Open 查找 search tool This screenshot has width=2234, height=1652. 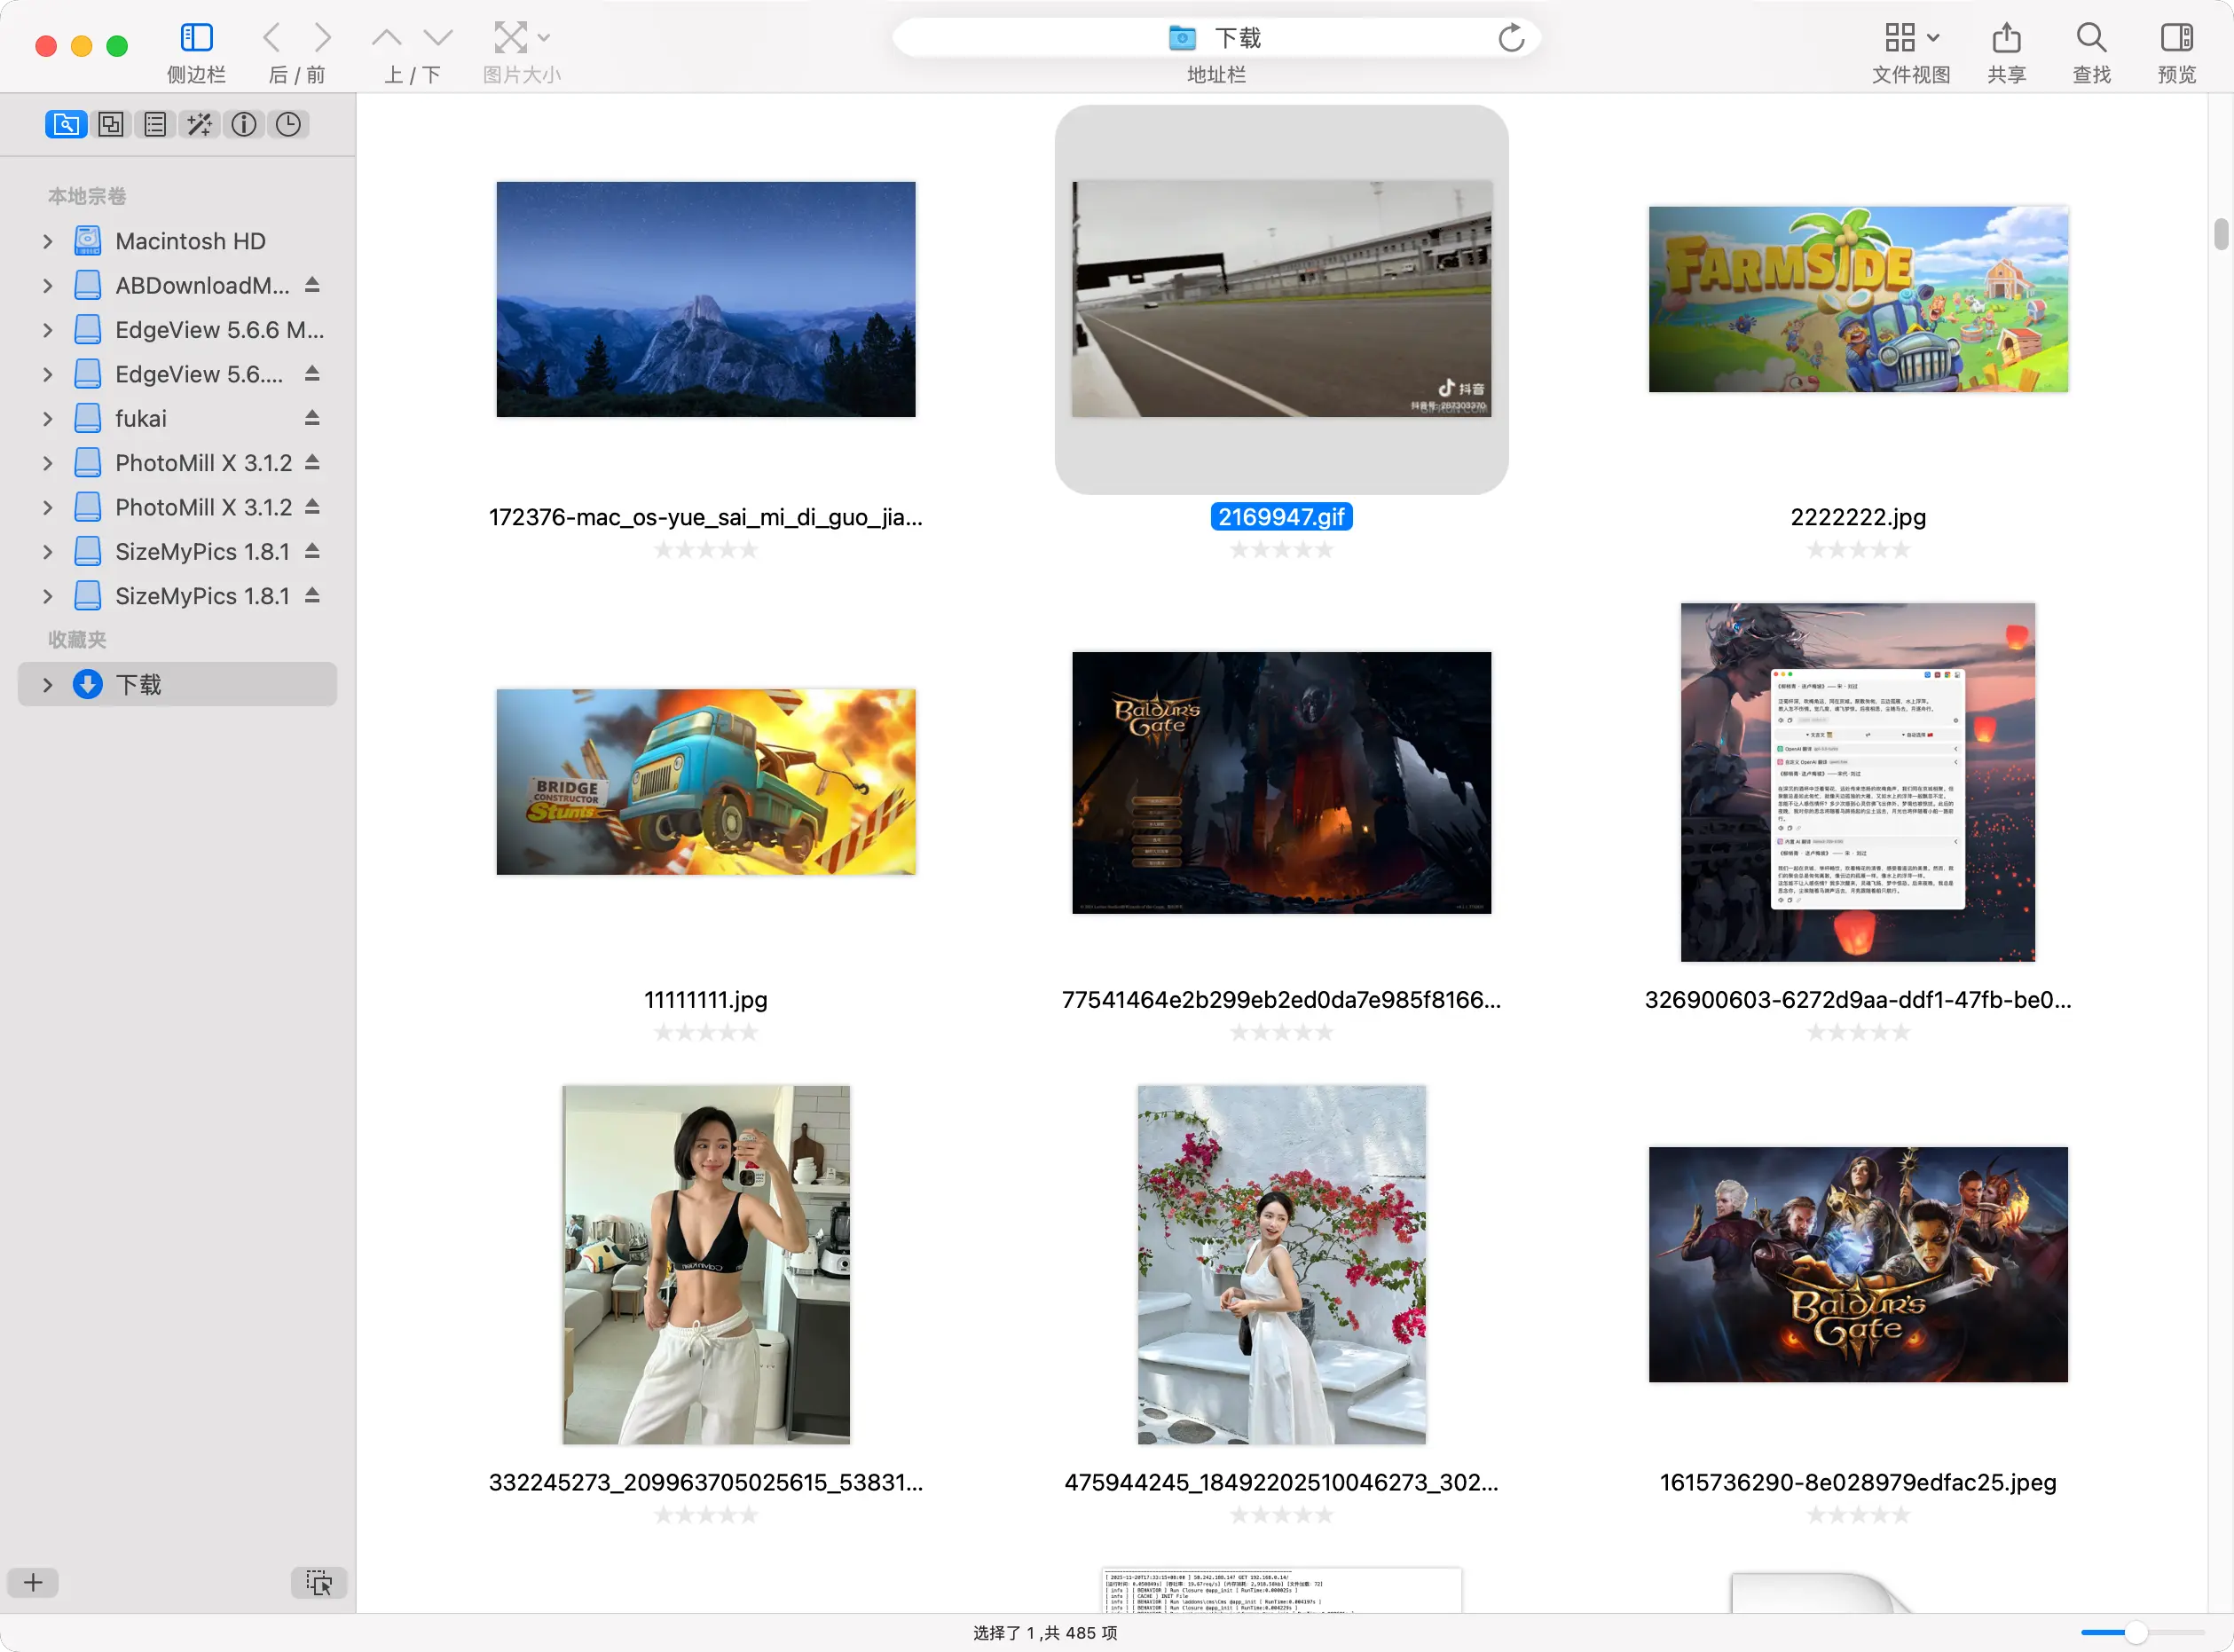point(2091,38)
